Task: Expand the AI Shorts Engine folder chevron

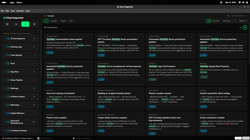Action: 5,97
